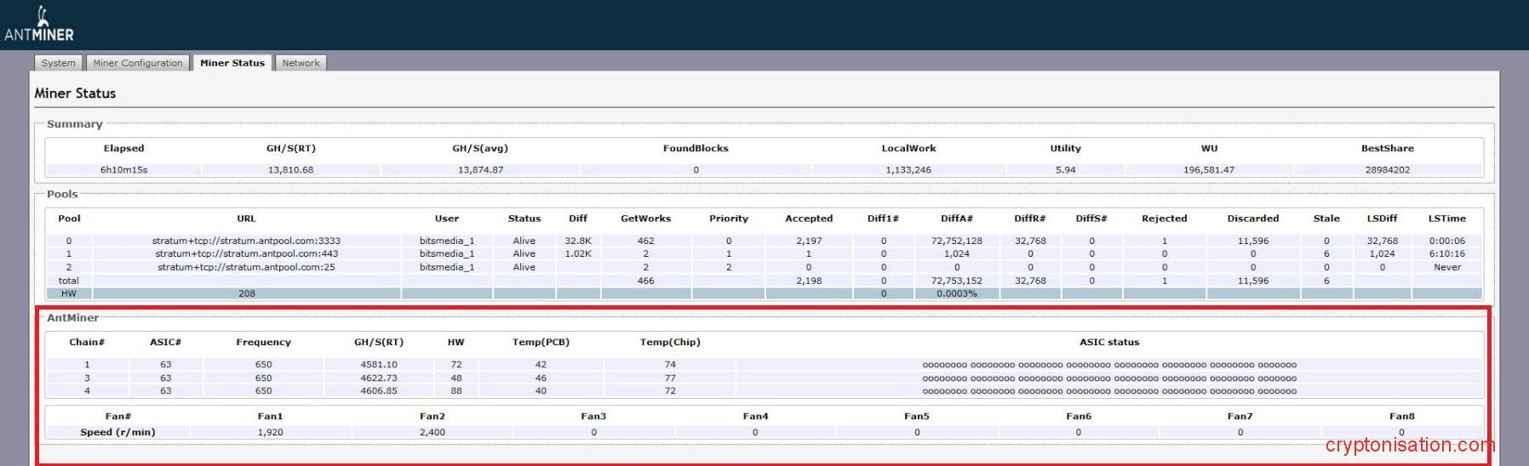Select the Fan2 speed value 2,400

tap(432, 432)
